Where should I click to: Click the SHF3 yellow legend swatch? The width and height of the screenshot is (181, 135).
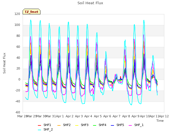(77, 125)
